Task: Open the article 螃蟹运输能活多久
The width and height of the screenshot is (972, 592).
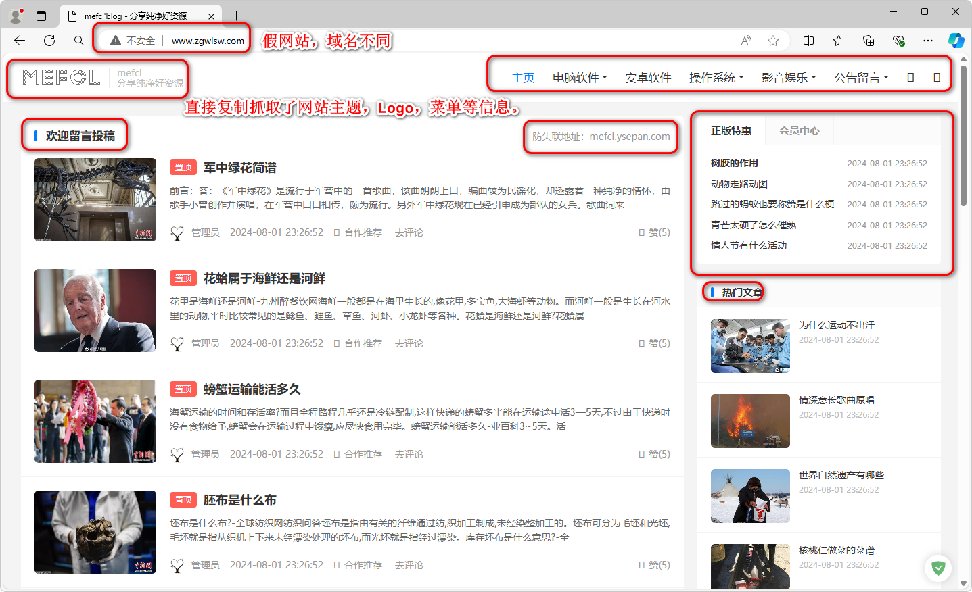Action: tap(252, 389)
